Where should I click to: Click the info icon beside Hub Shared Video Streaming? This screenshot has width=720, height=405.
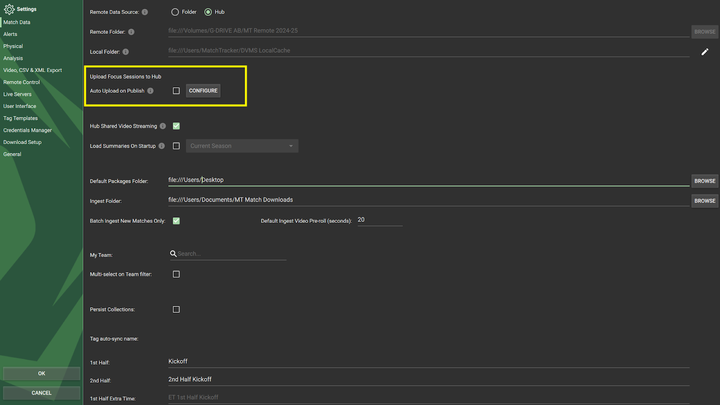pyautogui.click(x=162, y=126)
